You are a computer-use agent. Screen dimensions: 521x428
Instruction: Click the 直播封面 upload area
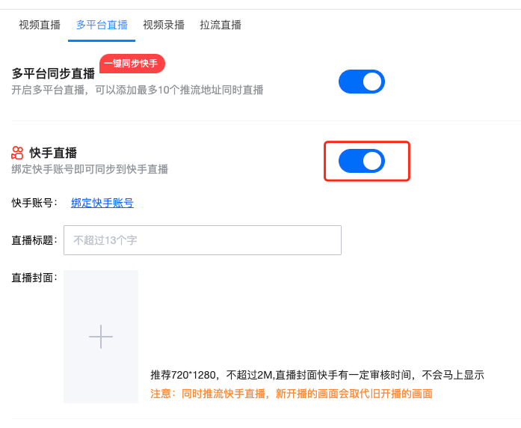tap(101, 337)
